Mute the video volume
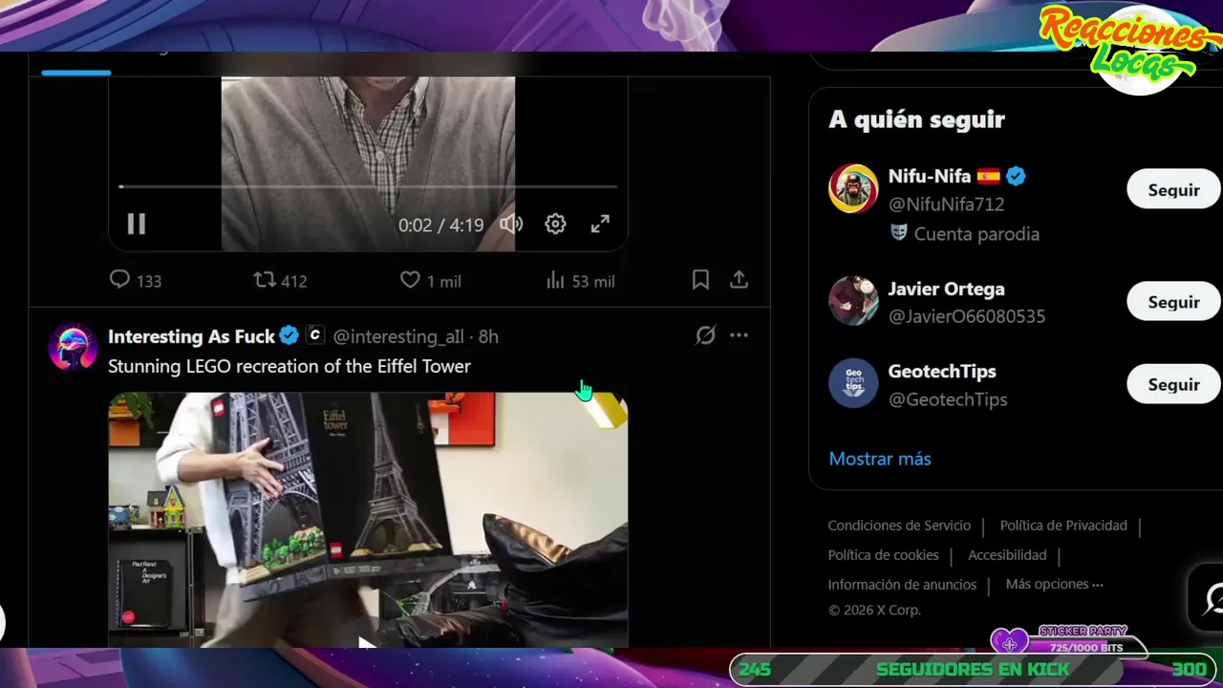 pyautogui.click(x=511, y=224)
